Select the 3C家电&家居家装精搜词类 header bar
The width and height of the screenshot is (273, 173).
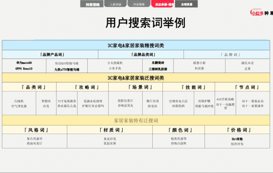pos(136,46)
